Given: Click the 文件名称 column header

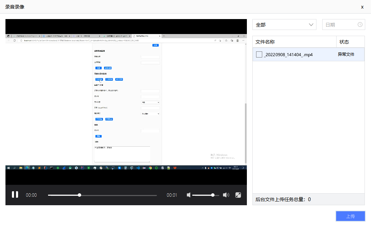Looking at the screenshot, I should [294, 42].
